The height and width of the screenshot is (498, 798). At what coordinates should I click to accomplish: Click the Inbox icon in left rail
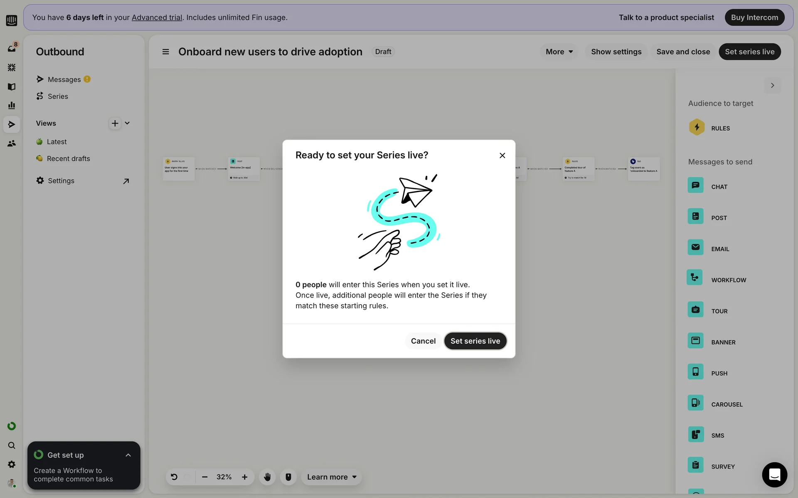(x=12, y=48)
